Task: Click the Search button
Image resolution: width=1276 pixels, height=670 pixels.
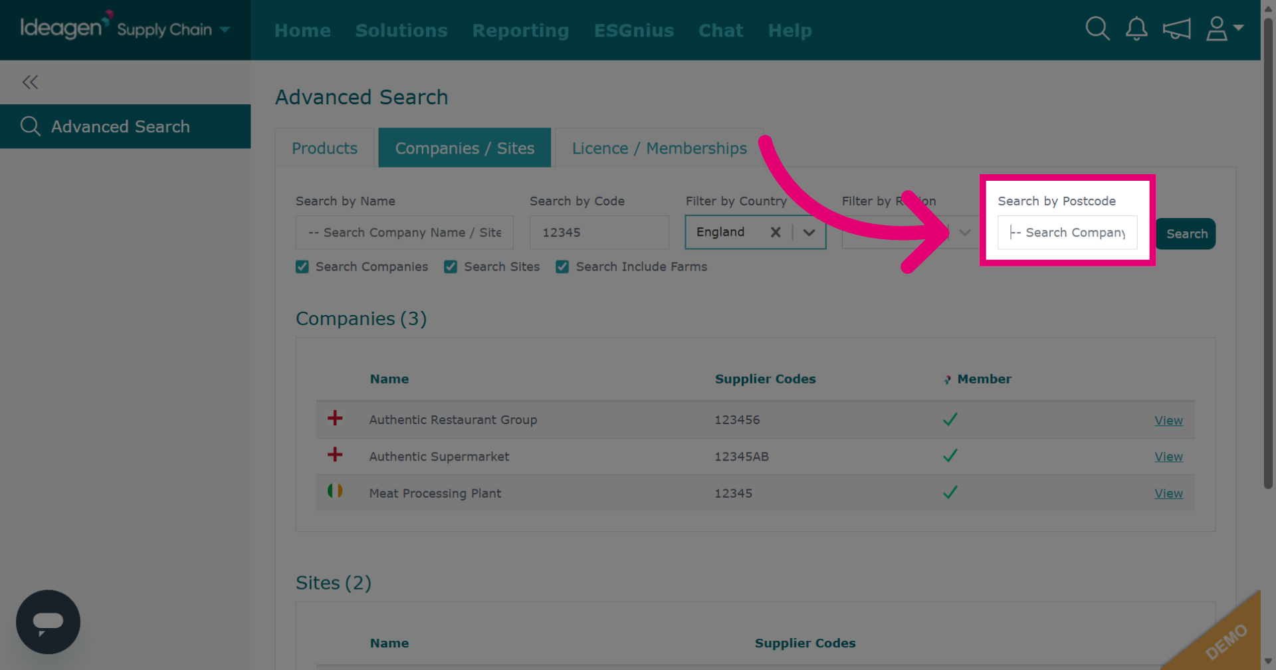Action: click(x=1186, y=234)
